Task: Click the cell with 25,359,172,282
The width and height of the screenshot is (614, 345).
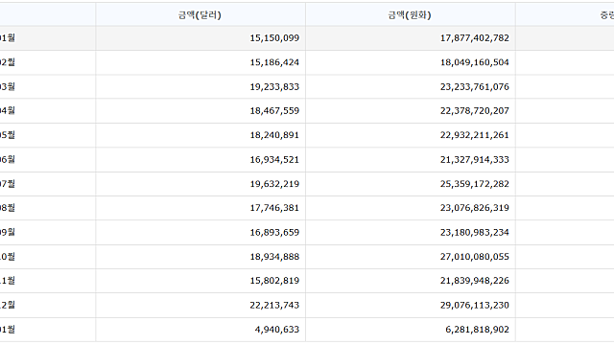Action: tap(410, 184)
